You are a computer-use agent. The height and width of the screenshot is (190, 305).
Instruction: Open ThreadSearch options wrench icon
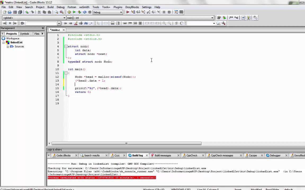(x=223, y=23)
